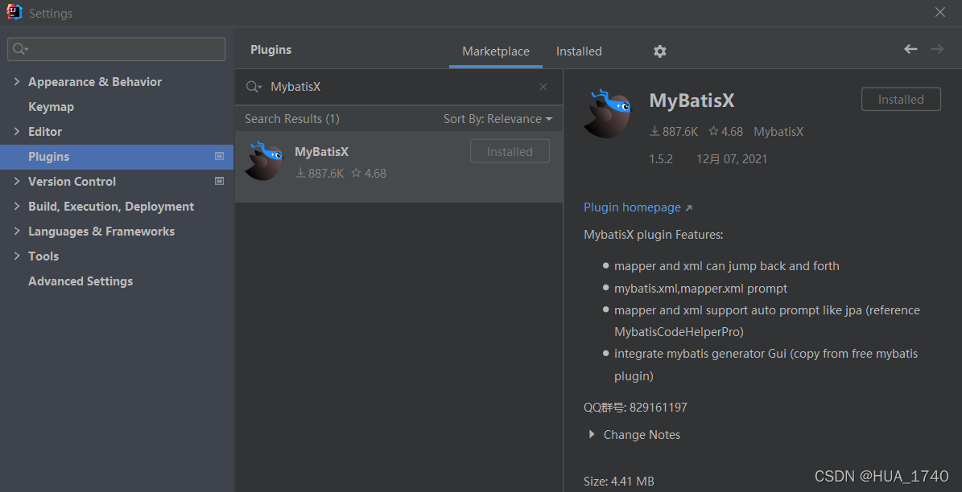Switch to the Installed tab
This screenshot has width=962, height=492.
(579, 51)
